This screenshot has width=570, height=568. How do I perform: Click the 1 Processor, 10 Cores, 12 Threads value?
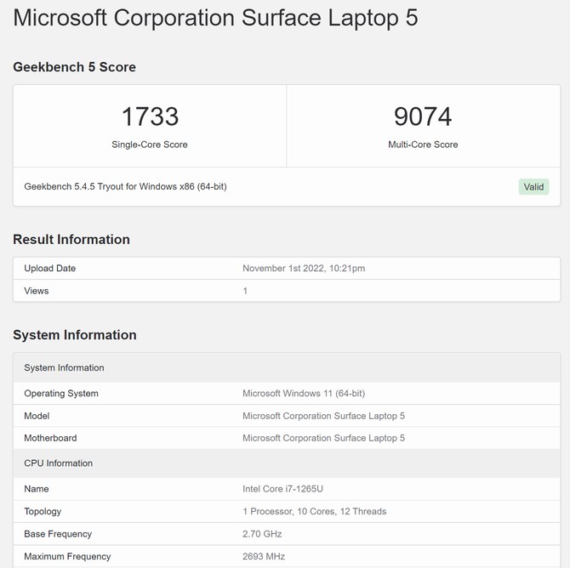tap(315, 512)
